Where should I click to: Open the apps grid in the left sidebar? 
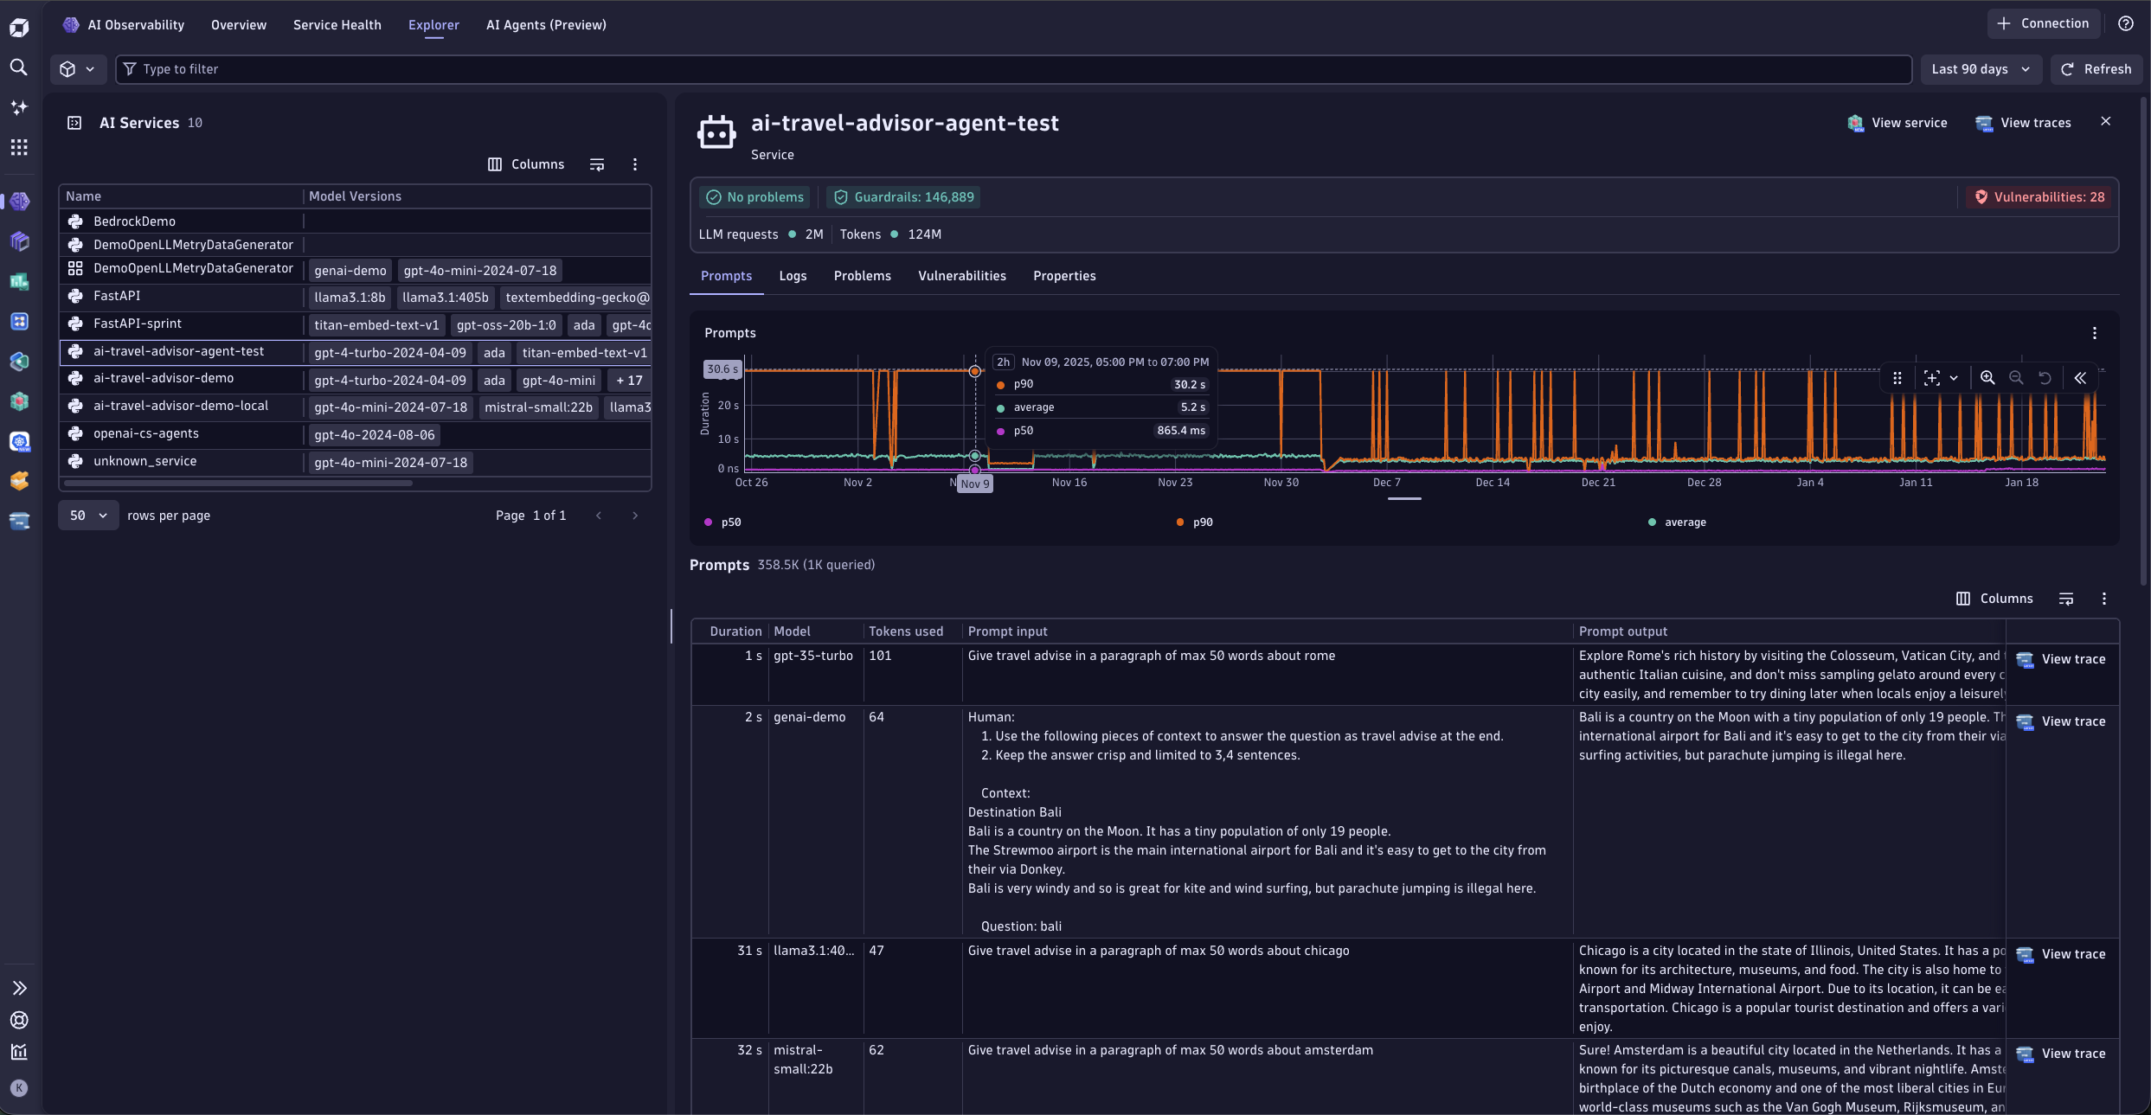(19, 147)
